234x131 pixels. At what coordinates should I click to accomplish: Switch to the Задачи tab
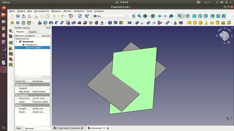pyautogui.click(x=33, y=32)
